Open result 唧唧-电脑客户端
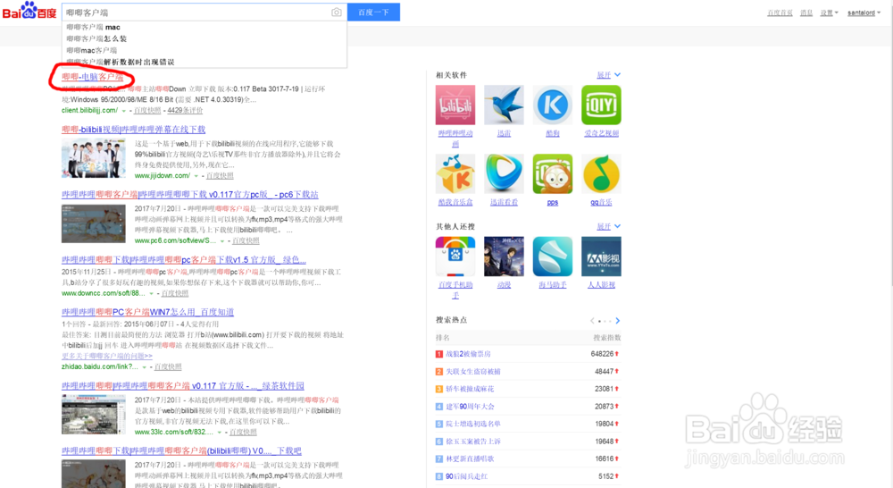 pos(92,76)
